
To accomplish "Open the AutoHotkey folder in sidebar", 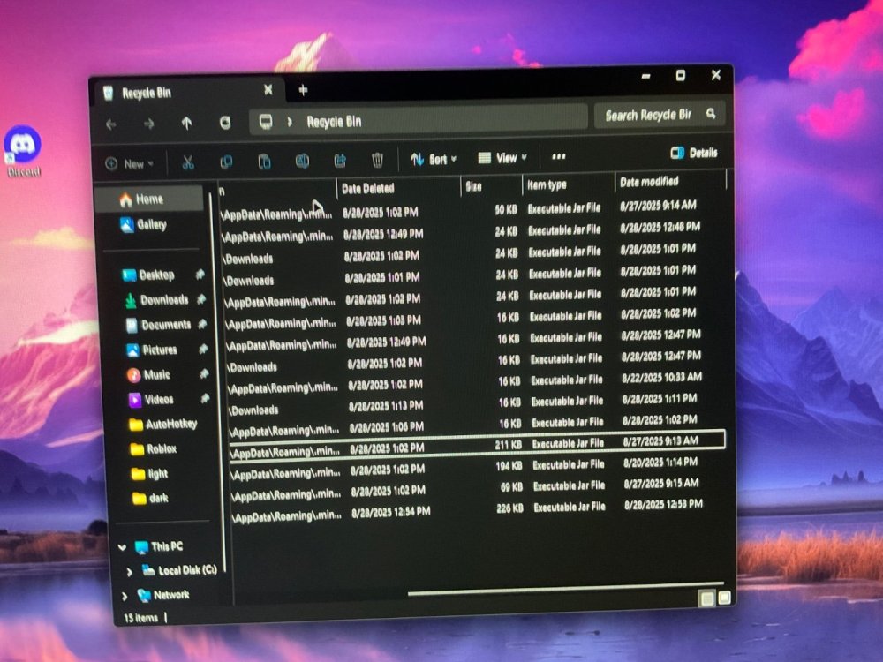I will click(162, 424).
